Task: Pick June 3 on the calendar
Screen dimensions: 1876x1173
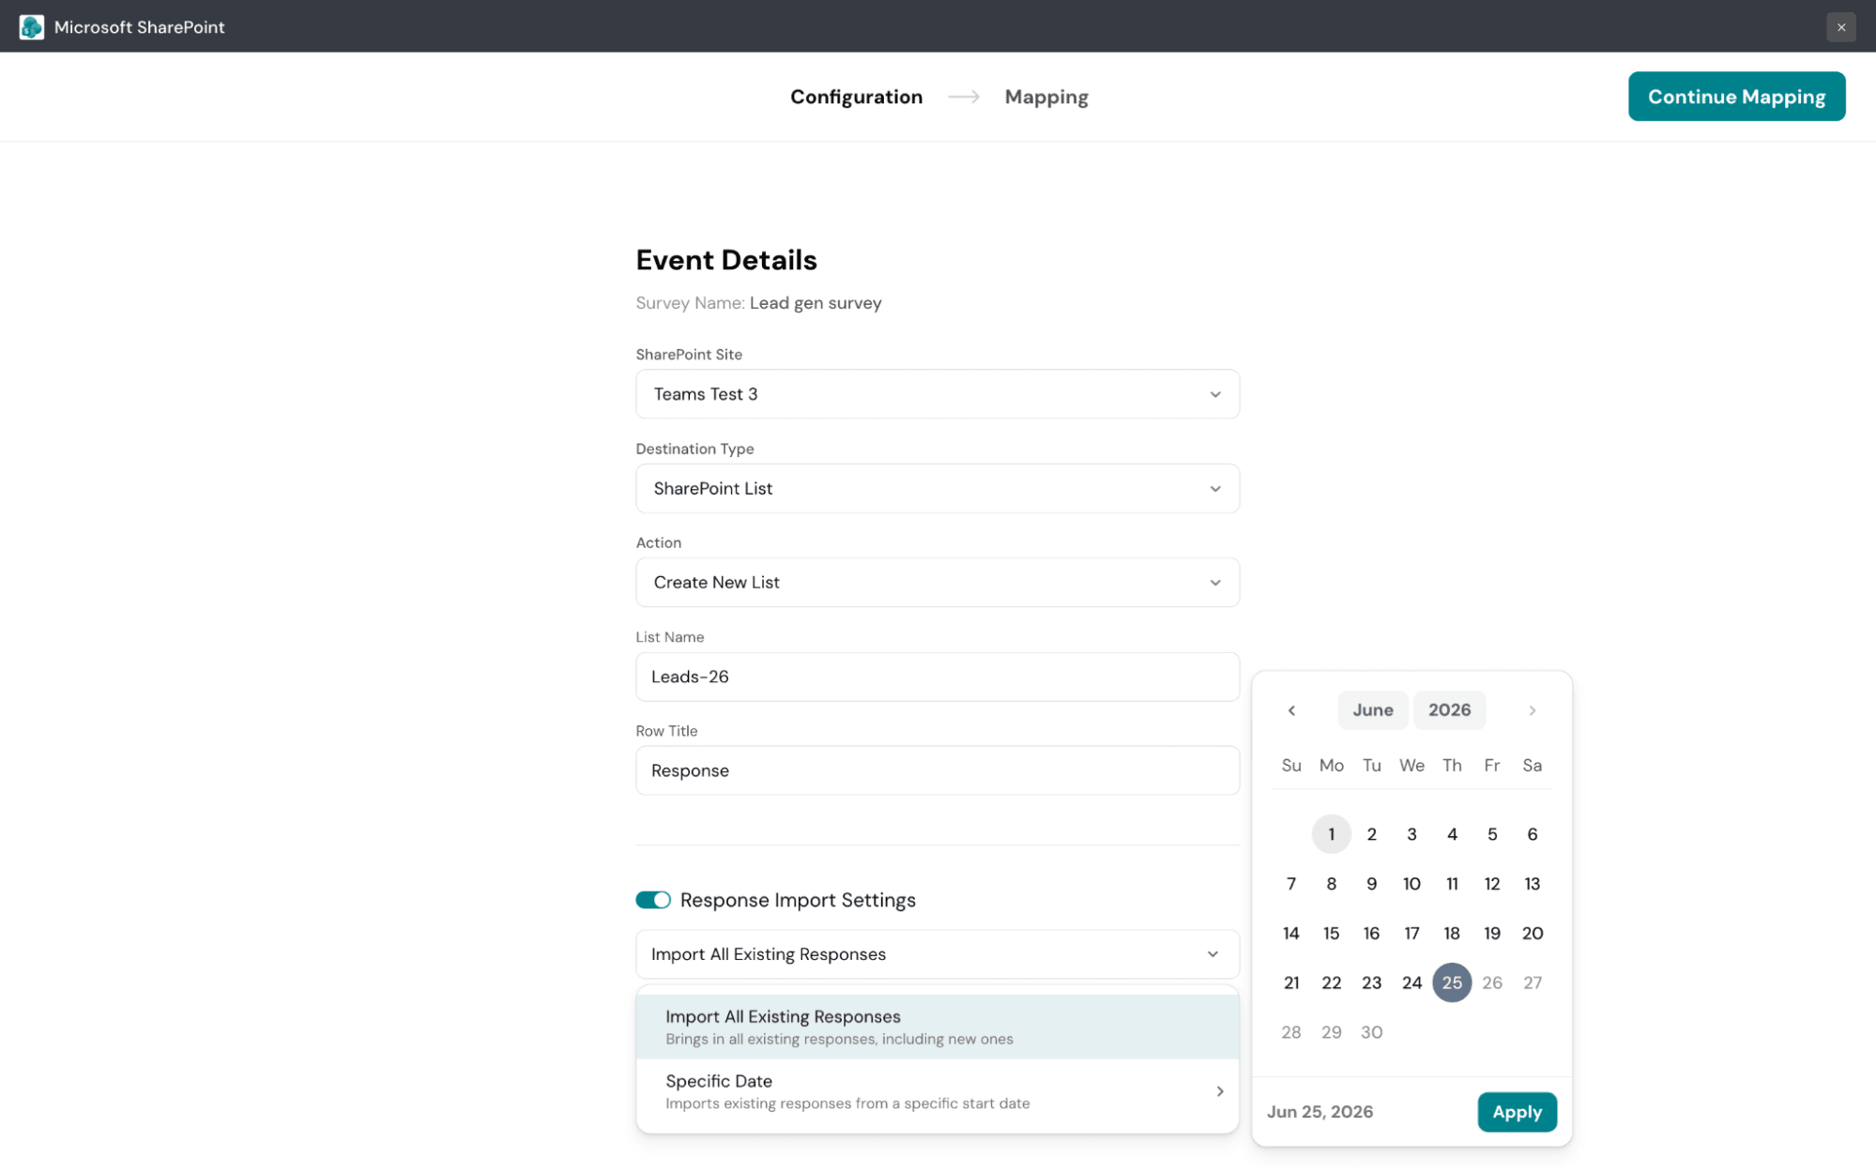Action: click(1411, 834)
